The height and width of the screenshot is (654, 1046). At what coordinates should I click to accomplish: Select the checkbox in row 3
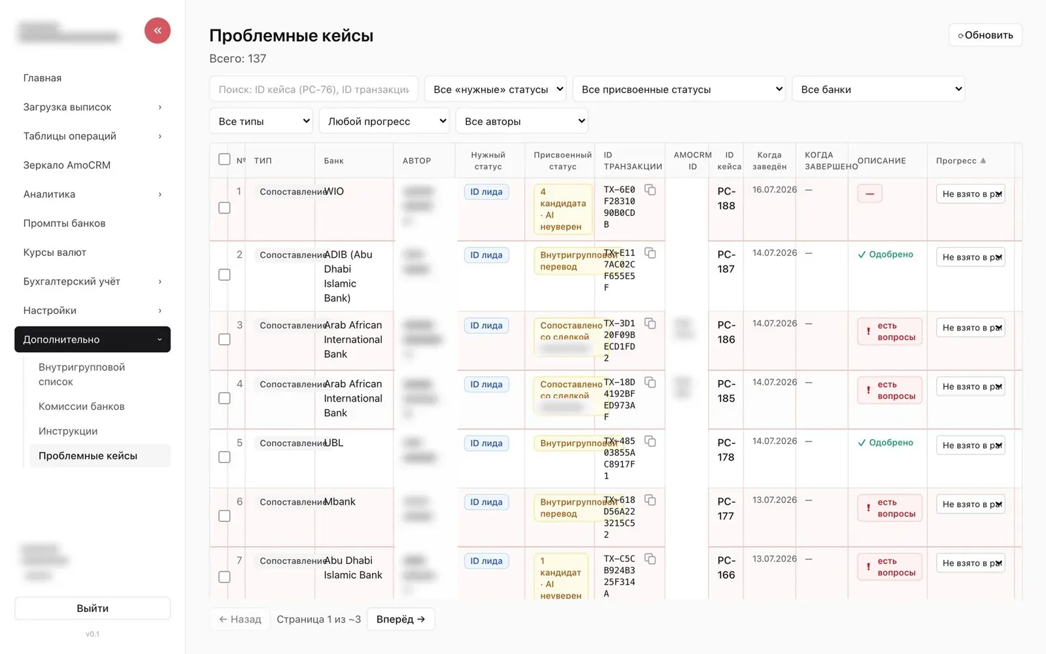point(224,339)
